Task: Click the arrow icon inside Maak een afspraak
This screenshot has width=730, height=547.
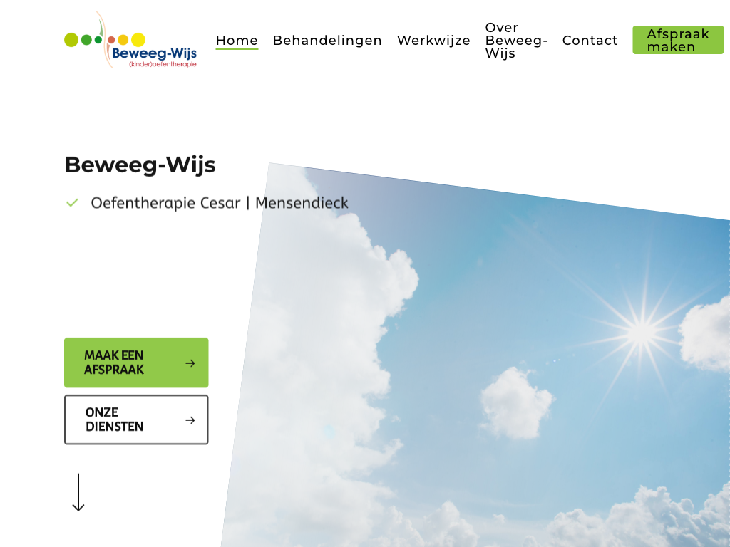Action: (x=190, y=363)
